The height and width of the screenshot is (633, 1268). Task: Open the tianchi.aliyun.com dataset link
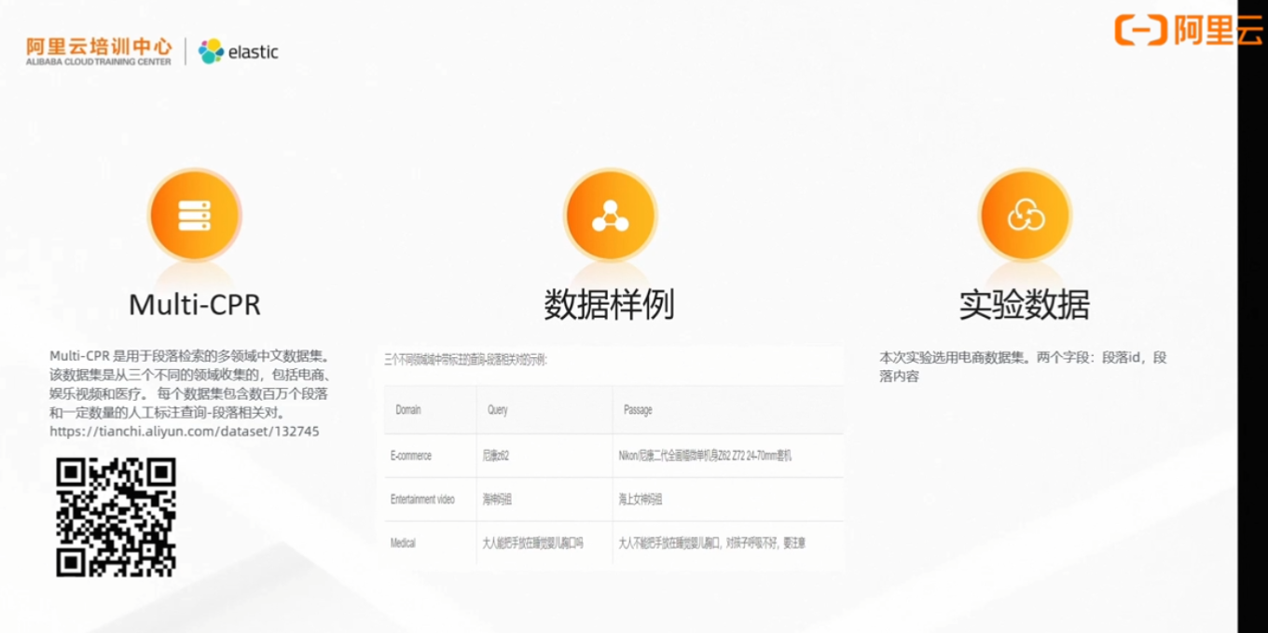pyautogui.click(x=185, y=432)
